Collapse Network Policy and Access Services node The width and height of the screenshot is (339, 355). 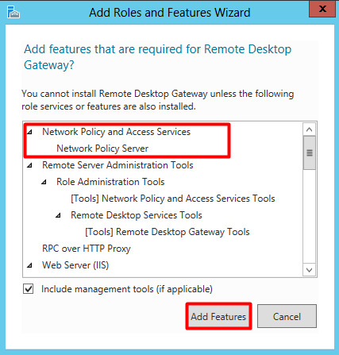coord(29,132)
